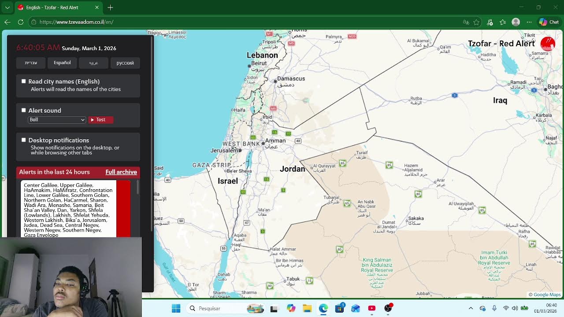Click the date Sunday, March 1, 2026

pos(89,48)
